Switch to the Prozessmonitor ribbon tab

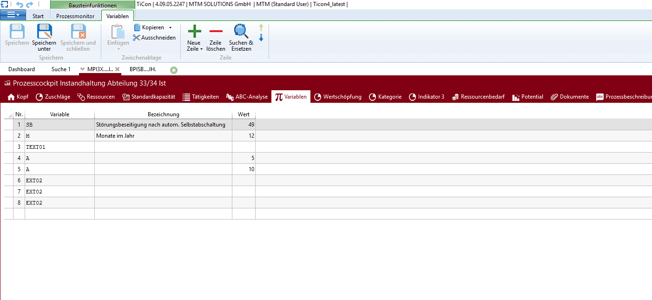click(x=75, y=16)
